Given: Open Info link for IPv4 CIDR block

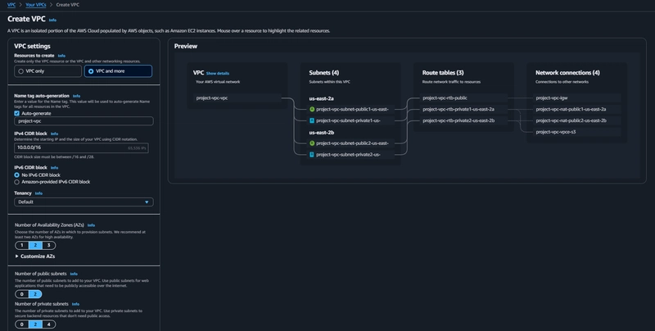Looking at the screenshot, I should [x=54, y=134].
